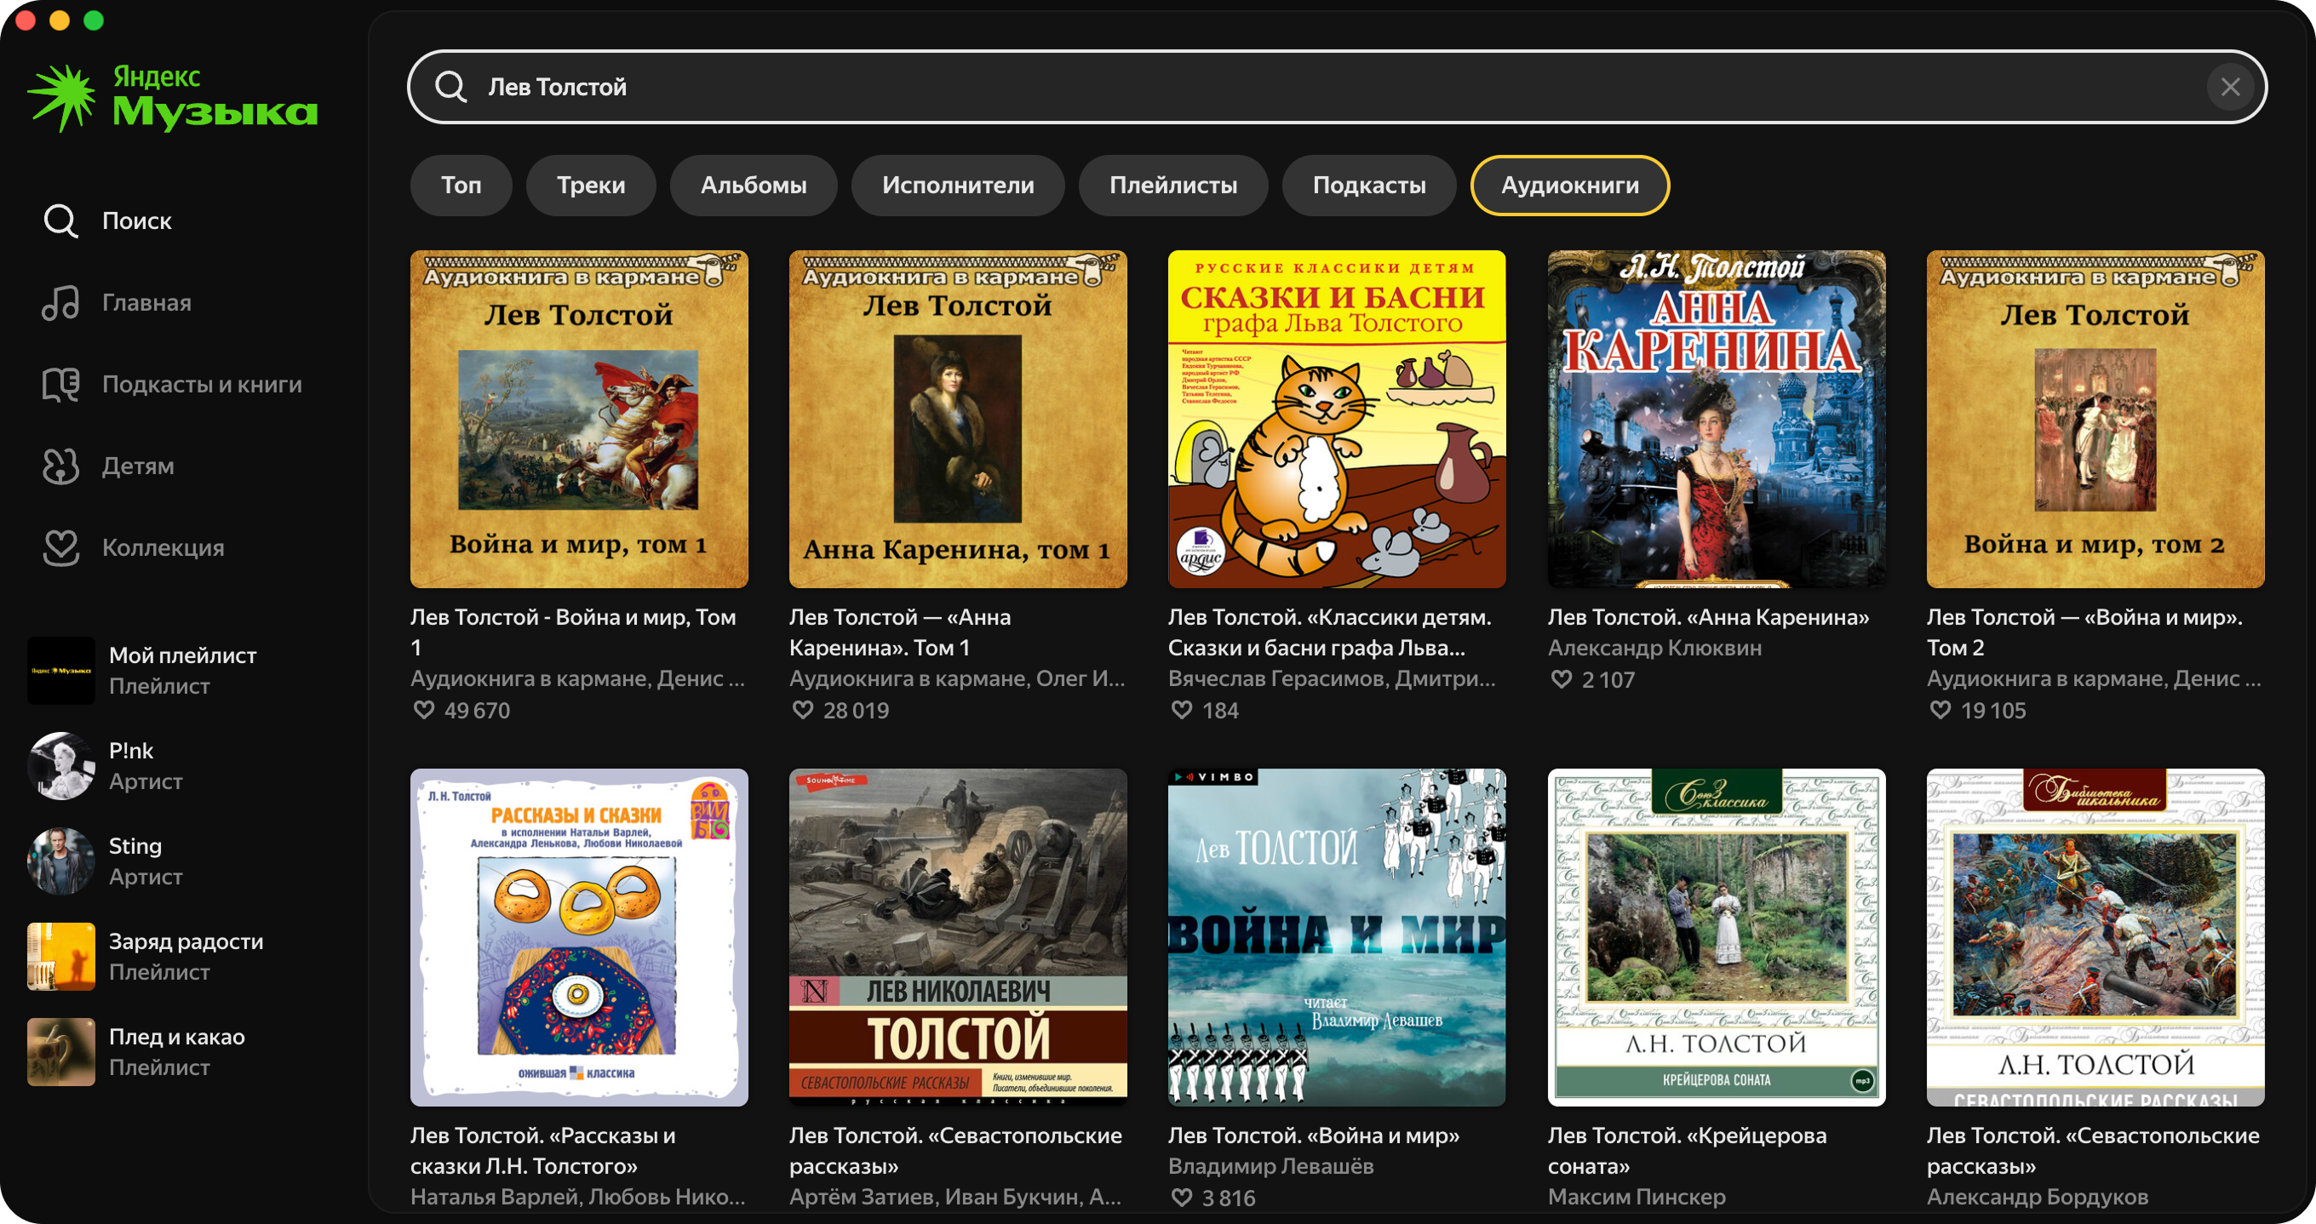
Task: Switch to the Треки filter tab
Action: (x=591, y=186)
